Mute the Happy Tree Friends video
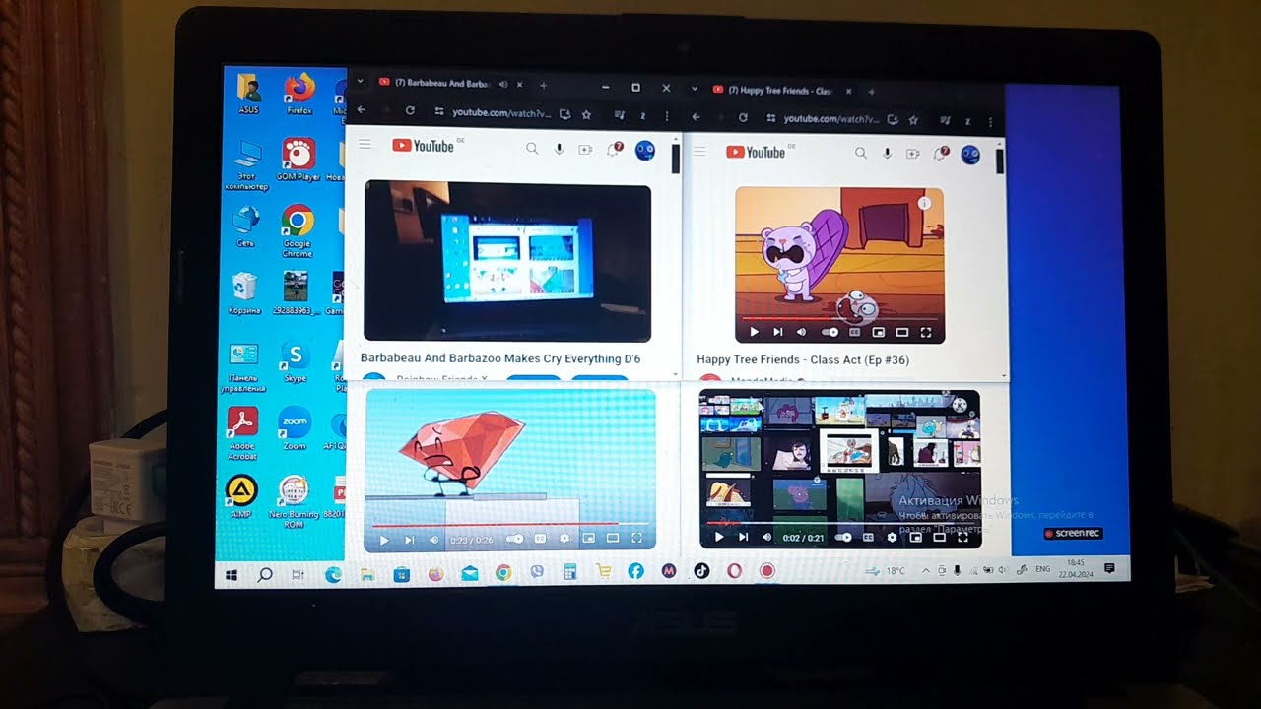Screen dimensions: 1261x709 coord(801,333)
